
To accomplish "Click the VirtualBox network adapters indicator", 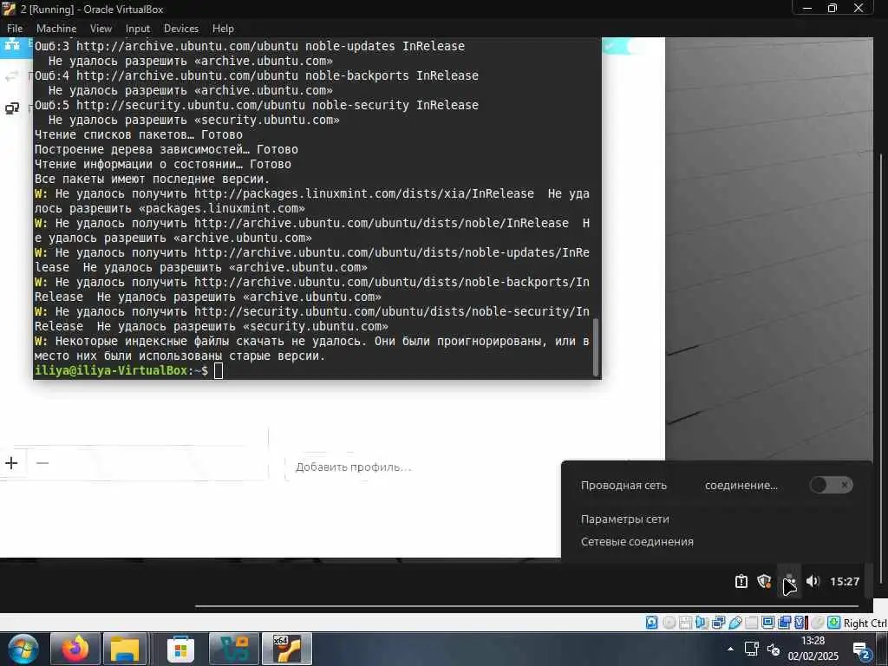I will (x=719, y=623).
